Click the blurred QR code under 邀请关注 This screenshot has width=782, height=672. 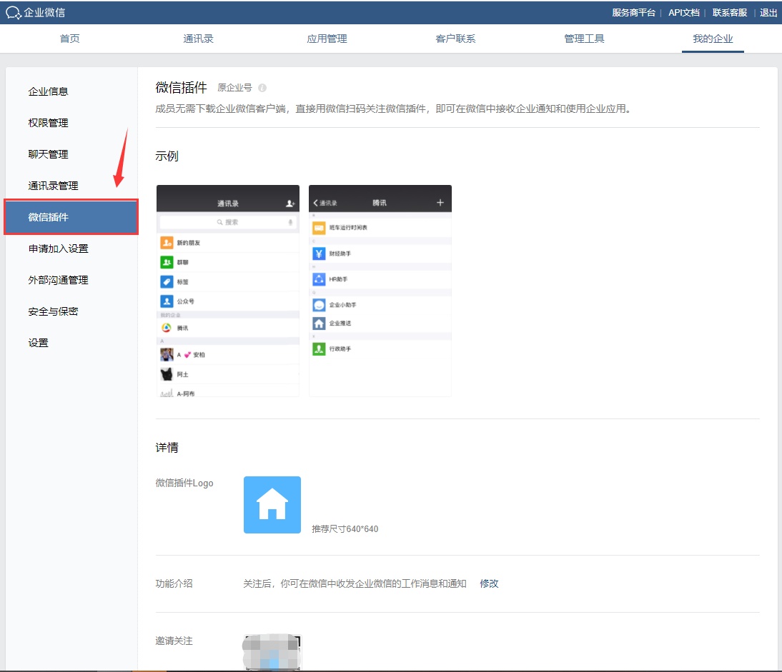click(x=272, y=652)
